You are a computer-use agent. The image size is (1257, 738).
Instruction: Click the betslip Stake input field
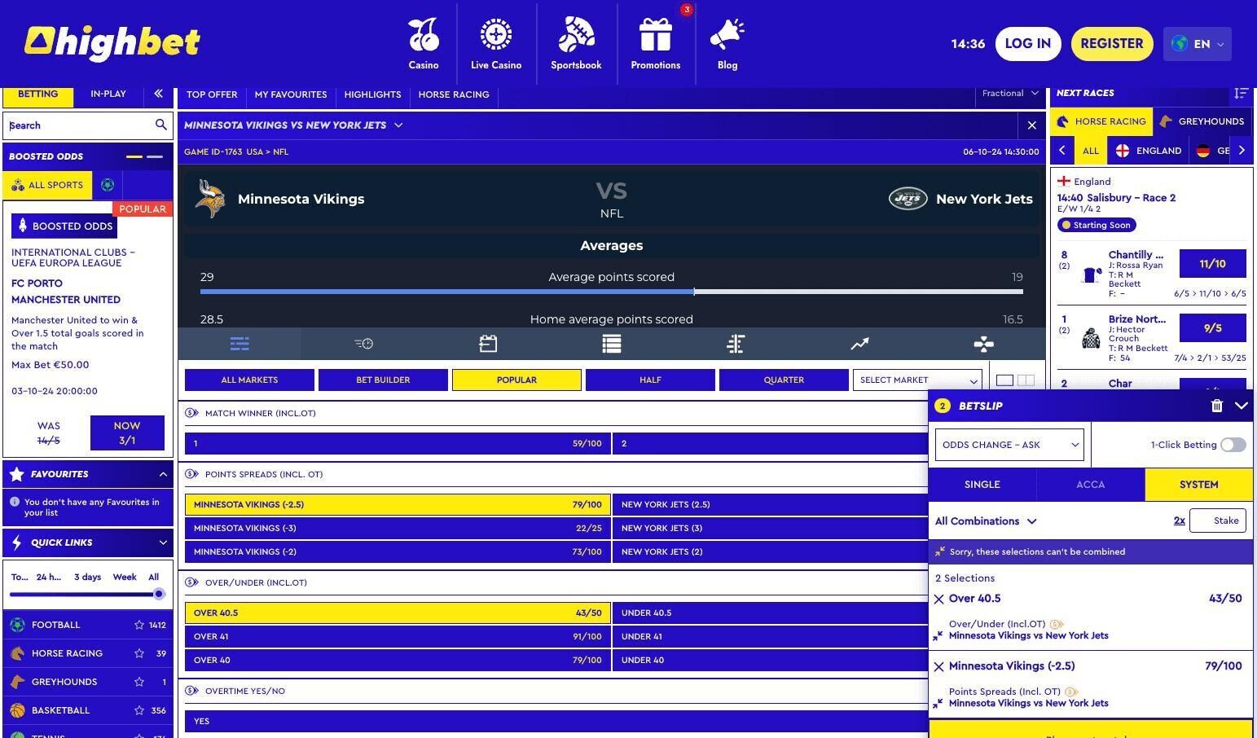click(1218, 521)
